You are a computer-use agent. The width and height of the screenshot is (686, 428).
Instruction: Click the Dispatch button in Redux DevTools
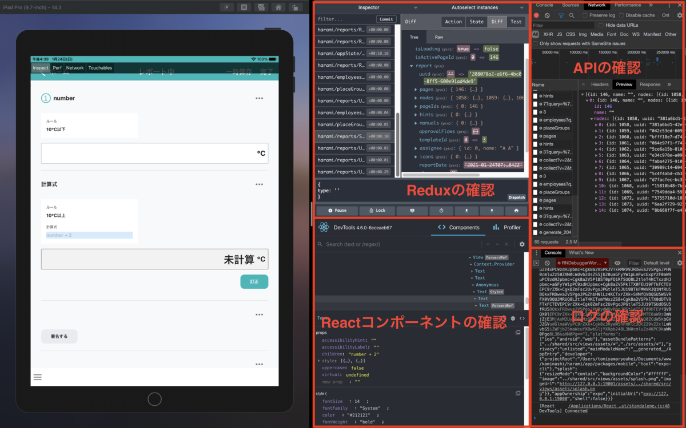(516, 197)
